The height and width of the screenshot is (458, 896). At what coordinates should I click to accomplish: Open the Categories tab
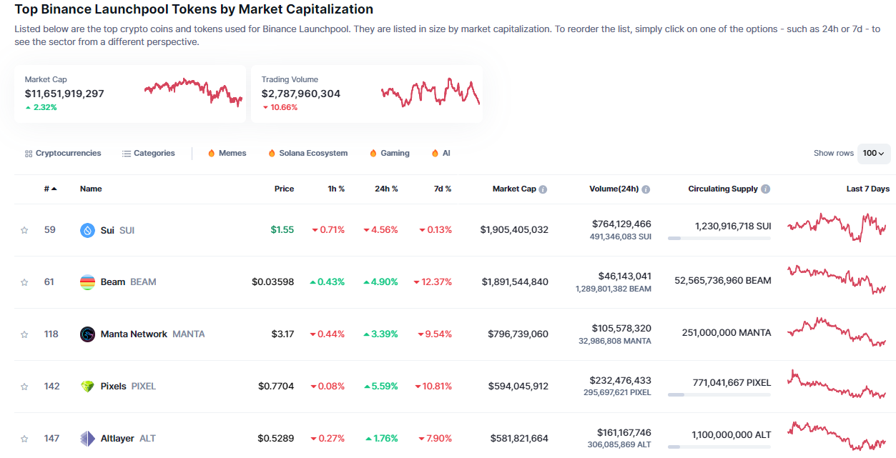[x=148, y=154]
